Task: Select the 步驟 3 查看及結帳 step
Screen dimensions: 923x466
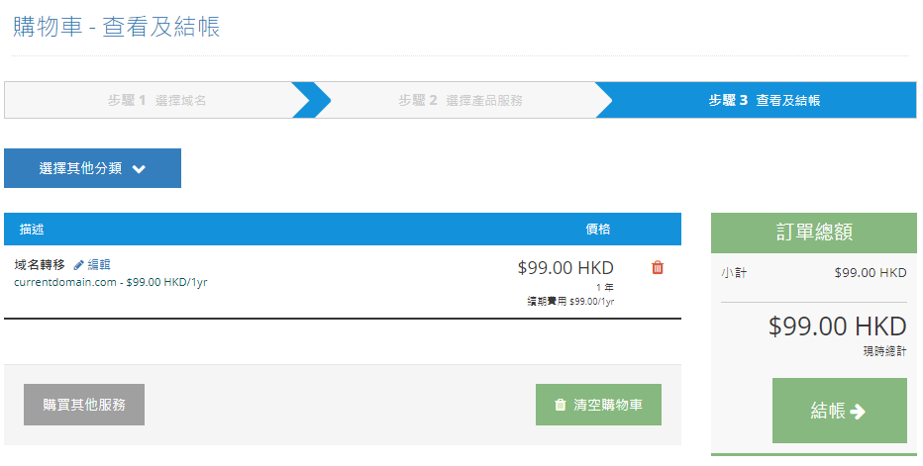Action: (x=764, y=100)
